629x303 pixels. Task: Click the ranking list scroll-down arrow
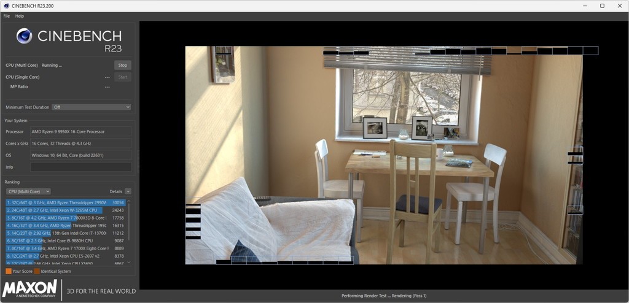pos(129,263)
